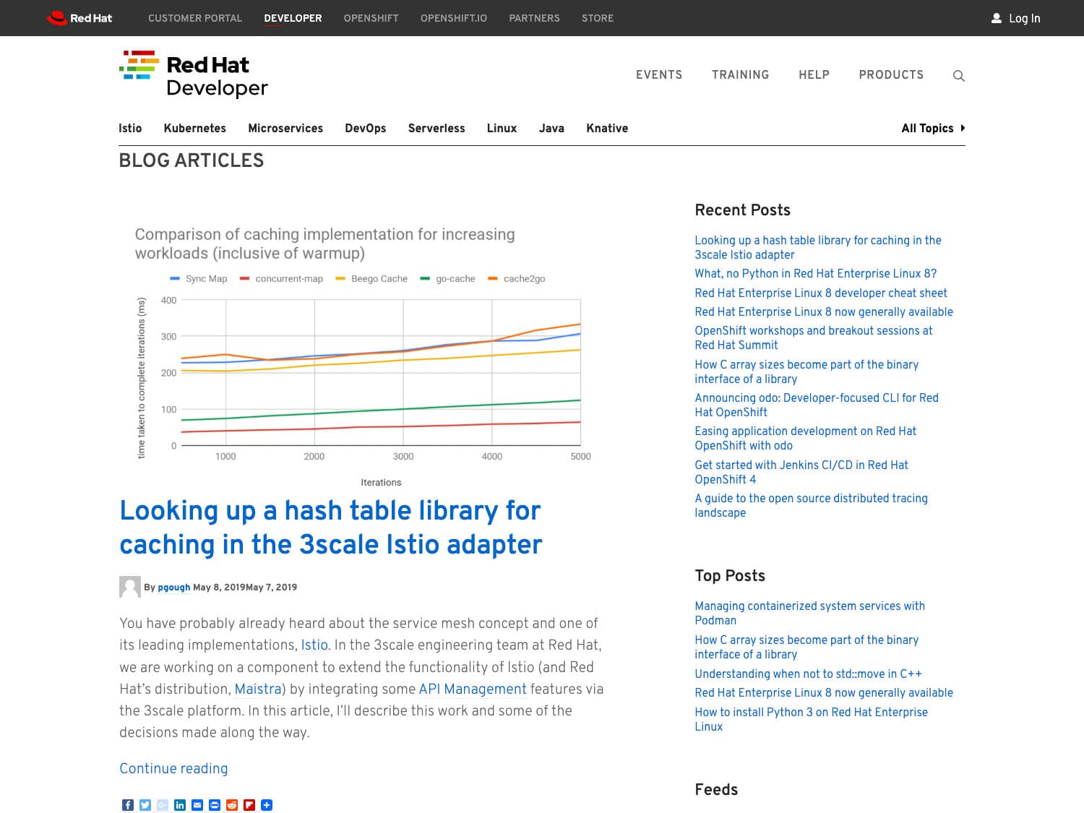The image size is (1084, 813).
Task: Open OpenShift.io in the top bar
Action: click(x=454, y=18)
